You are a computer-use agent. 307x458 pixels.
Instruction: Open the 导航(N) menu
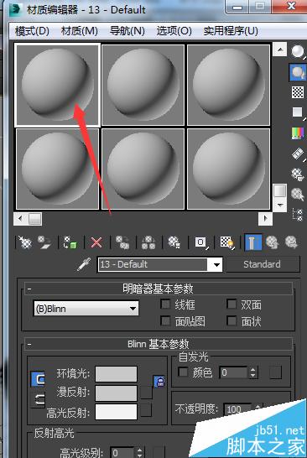(x=127, y=31)
